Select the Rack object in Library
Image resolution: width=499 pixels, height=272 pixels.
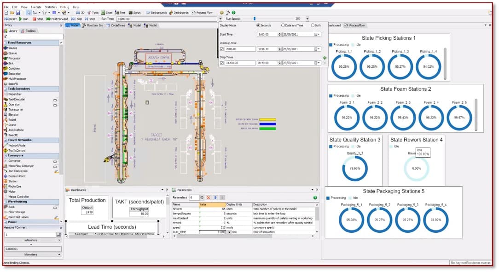pyautogui.click(x=9, y=207)
